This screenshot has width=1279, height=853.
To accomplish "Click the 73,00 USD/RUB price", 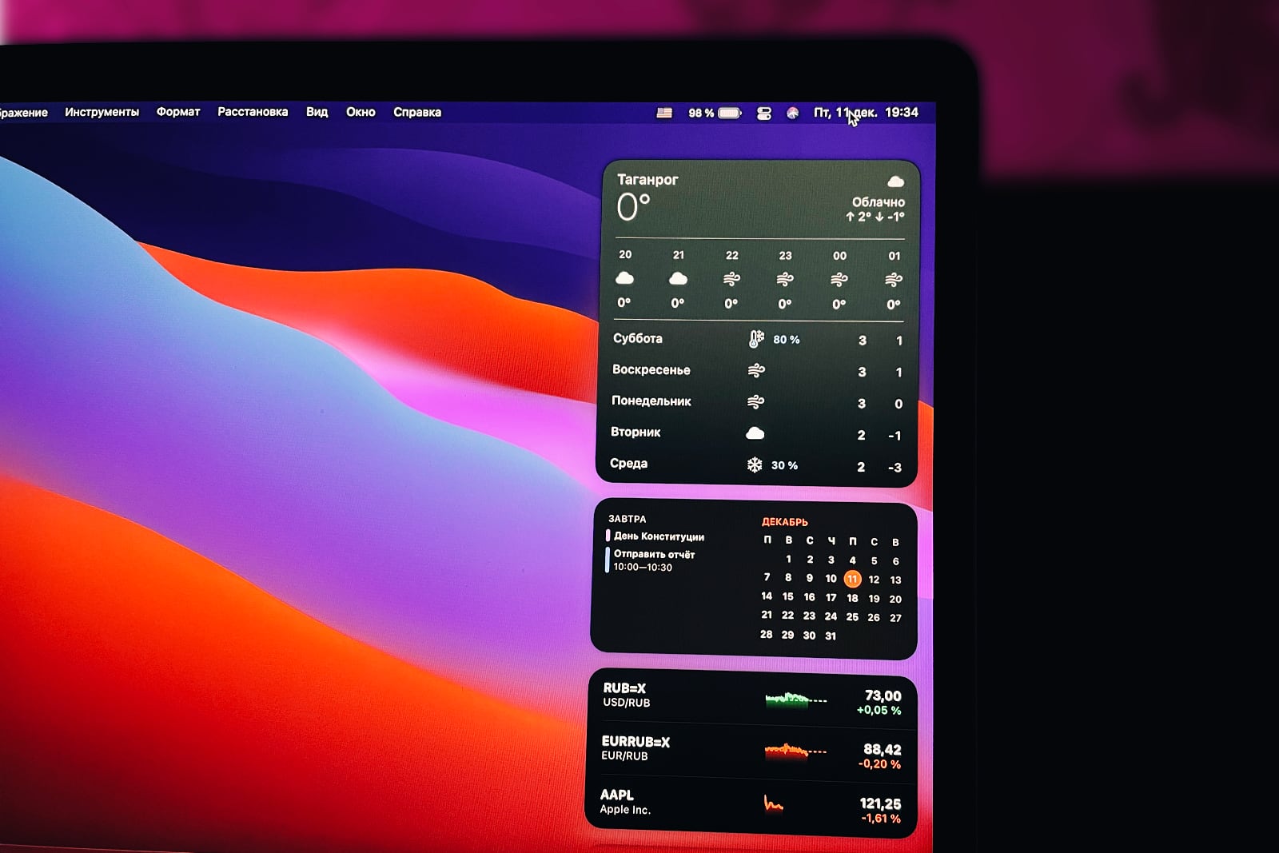I will coord(883,696).
